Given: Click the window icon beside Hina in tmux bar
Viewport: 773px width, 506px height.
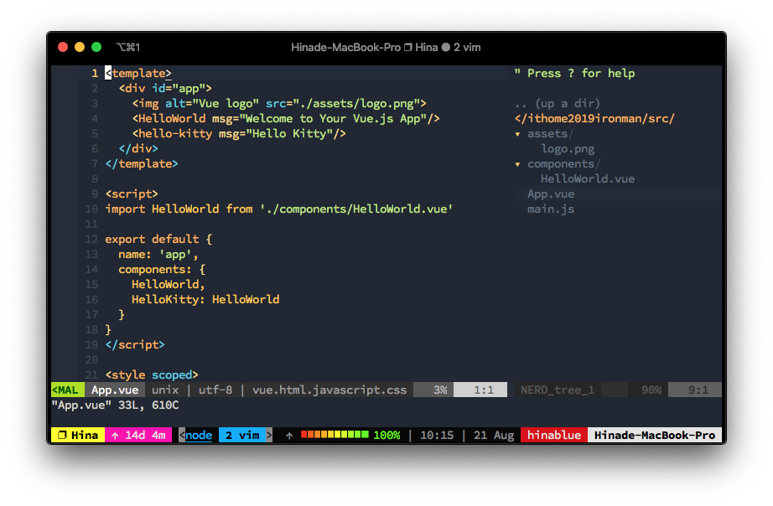Looking at the screenshot, I should point(62,435).
